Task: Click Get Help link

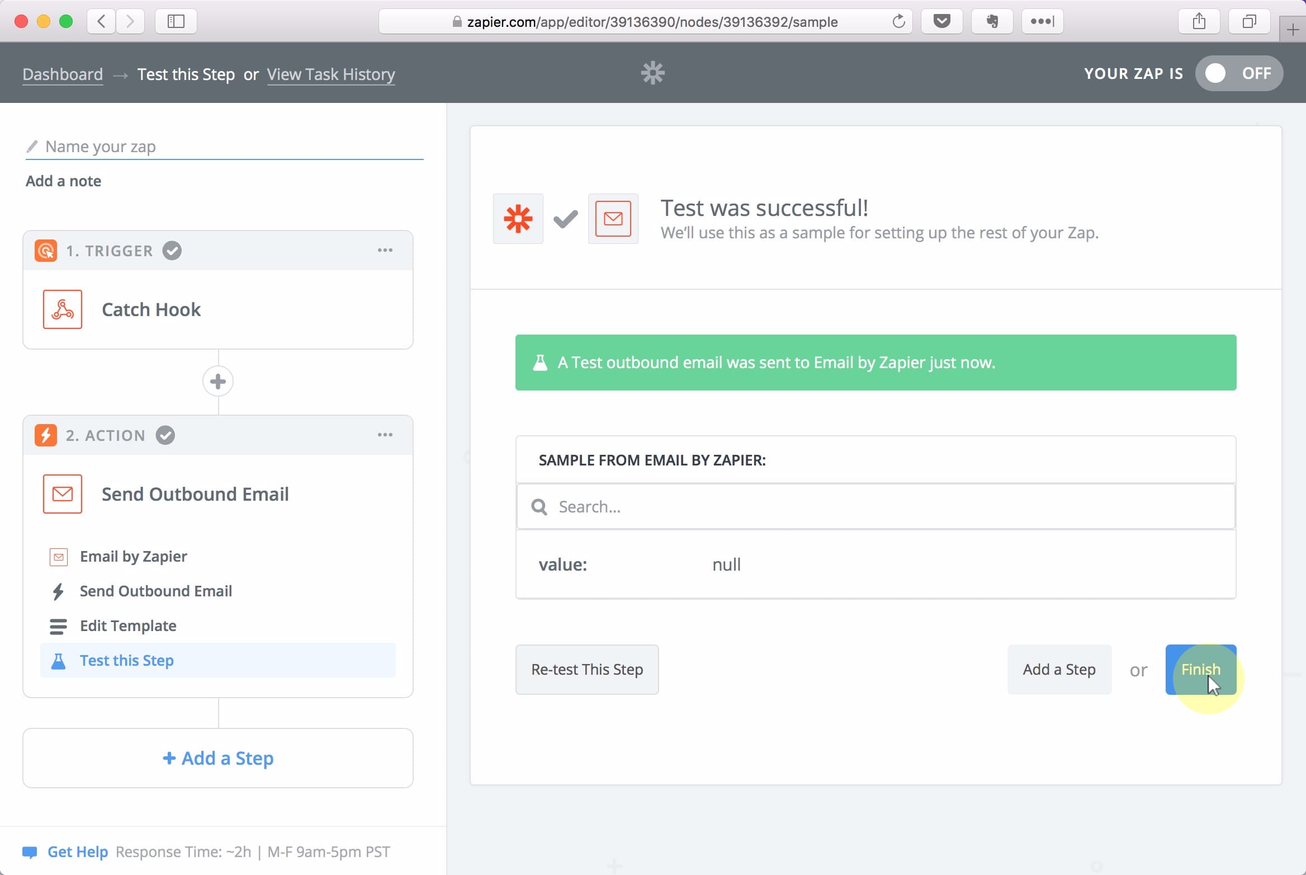Action: pos(78,852)
